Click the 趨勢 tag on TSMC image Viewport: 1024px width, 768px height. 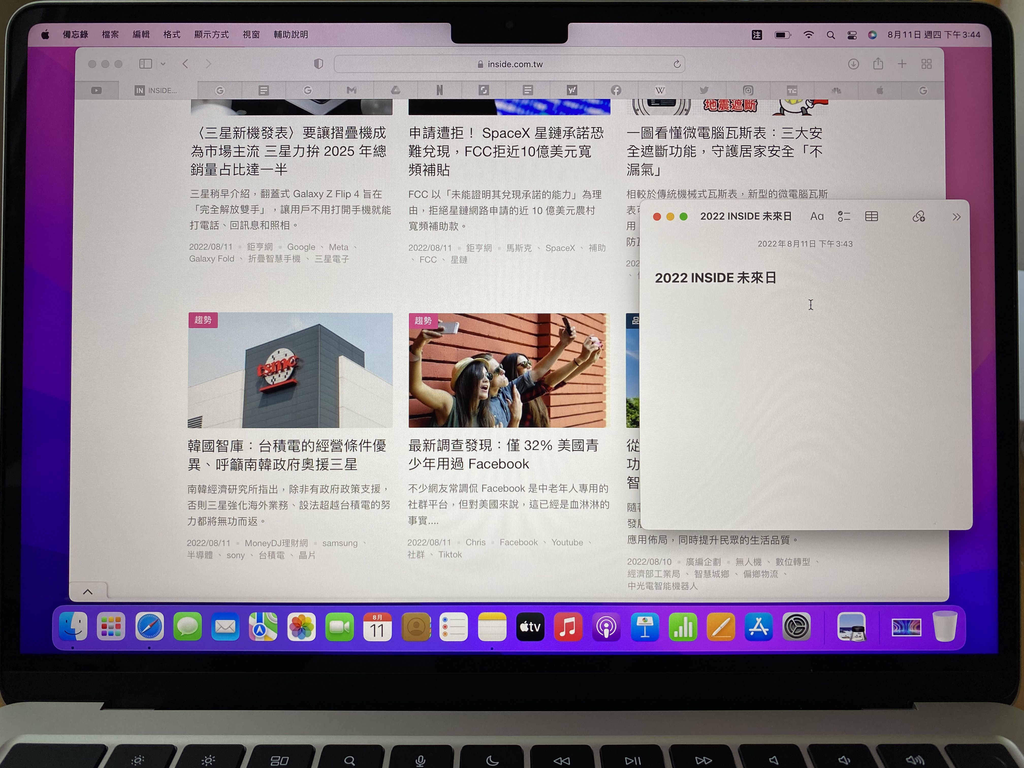[x=203, y=320]
